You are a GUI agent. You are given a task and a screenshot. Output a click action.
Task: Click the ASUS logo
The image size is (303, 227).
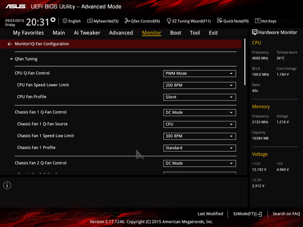click(x=16, y=7)
